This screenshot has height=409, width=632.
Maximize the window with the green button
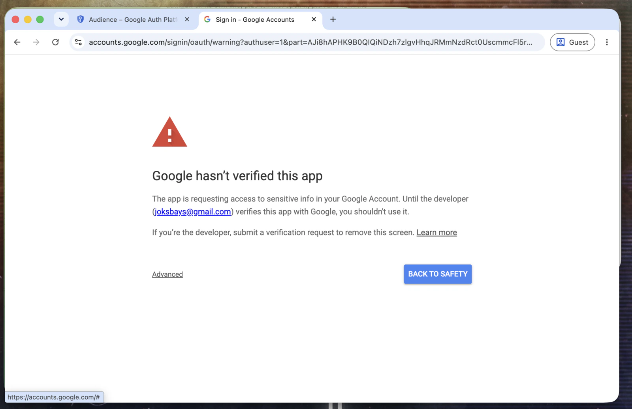[x=40, y=19]
